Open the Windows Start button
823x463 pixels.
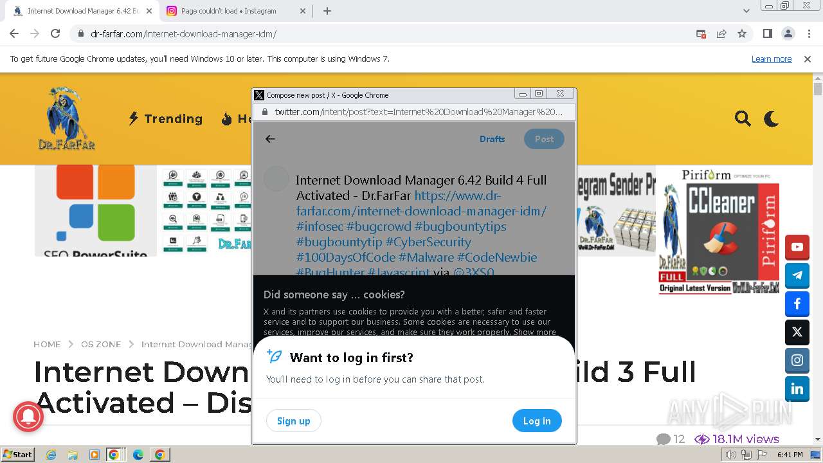point(18,454)
